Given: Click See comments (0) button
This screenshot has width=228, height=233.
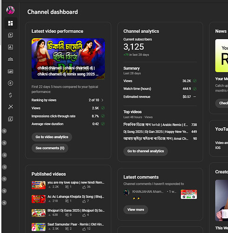Looking at the screenshot, I should [x=50, y=148].
